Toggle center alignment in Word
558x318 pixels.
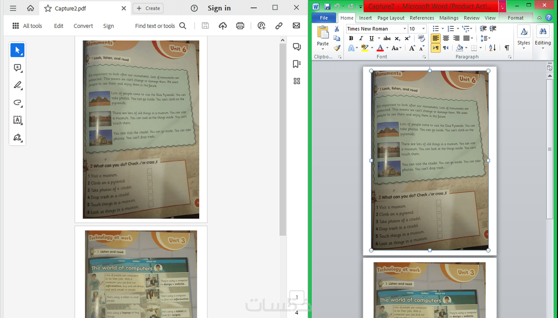pos(446,38)
